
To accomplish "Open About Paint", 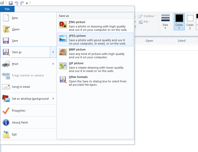I will click(x=28, y=122).
